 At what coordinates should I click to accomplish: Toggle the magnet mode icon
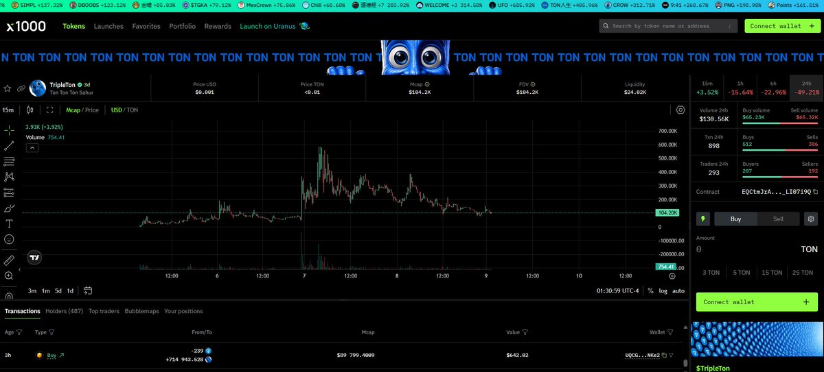coord(9,296)
